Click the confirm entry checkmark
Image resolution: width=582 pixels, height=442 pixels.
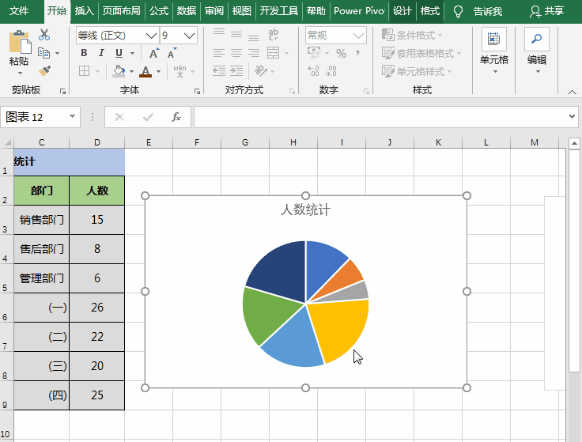point(148,117)
